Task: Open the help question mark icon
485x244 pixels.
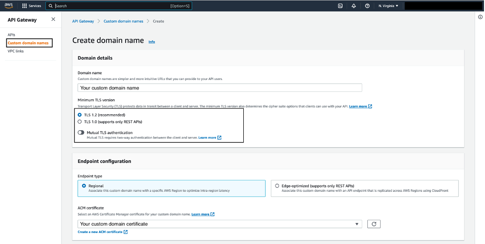Action: coord(367,6)
